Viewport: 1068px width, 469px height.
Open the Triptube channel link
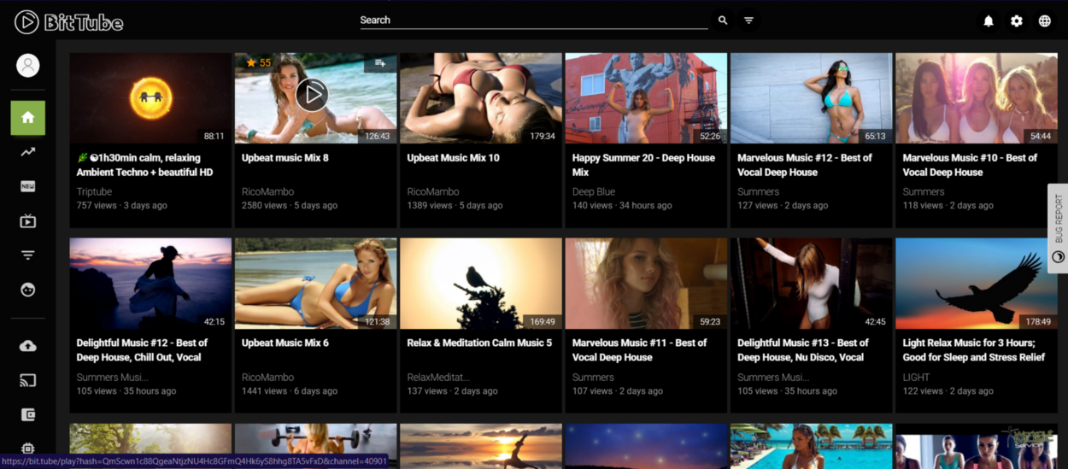(x=94, y=192)
